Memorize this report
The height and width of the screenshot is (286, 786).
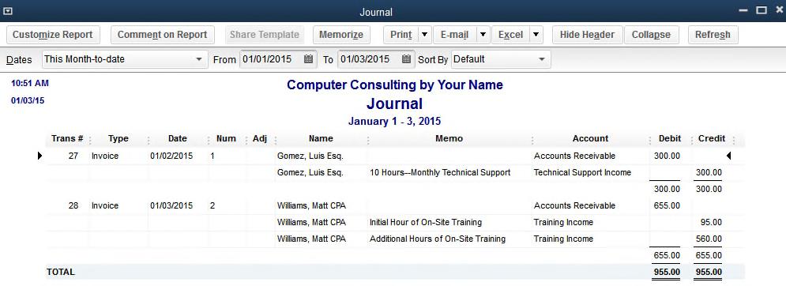(341, 35)
